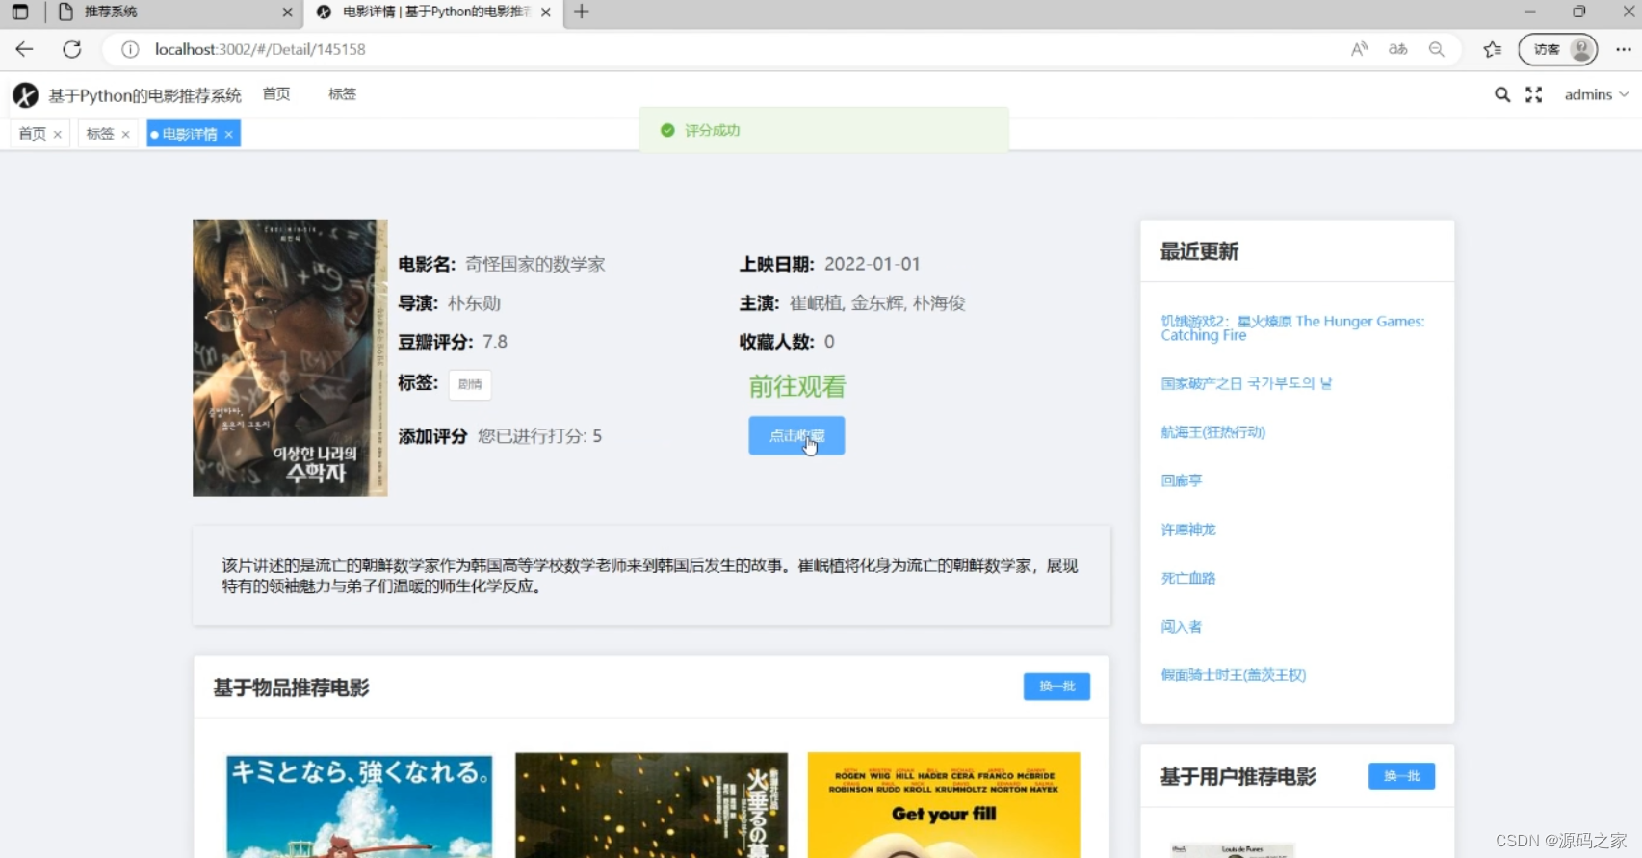Refresh user-based recommendations with 换一批
Viewport: 1642px width, 858px height.
click(x=1401, y=775)
